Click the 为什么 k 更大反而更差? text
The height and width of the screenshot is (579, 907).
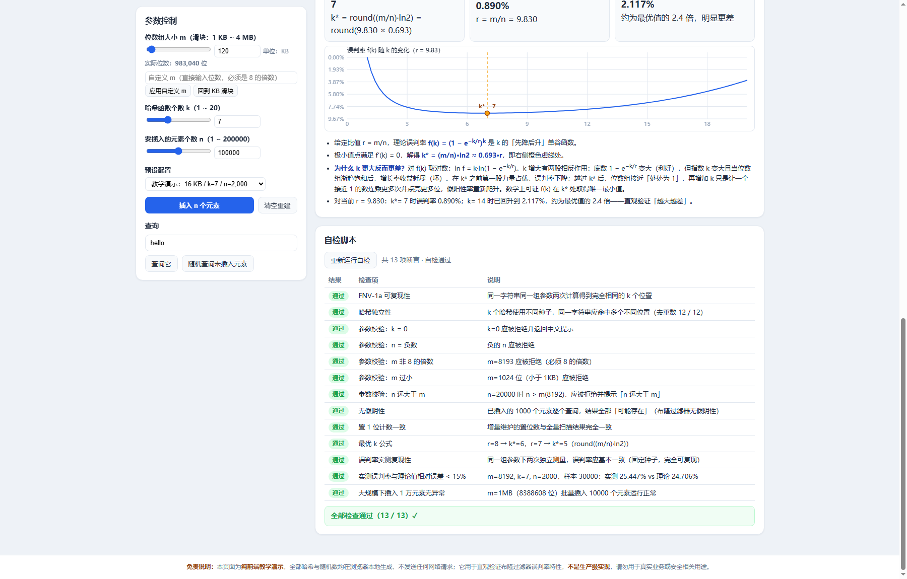(369, 168)
